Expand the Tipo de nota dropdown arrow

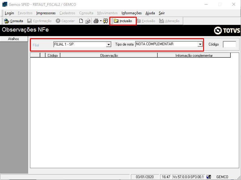(x=200, y=44)
